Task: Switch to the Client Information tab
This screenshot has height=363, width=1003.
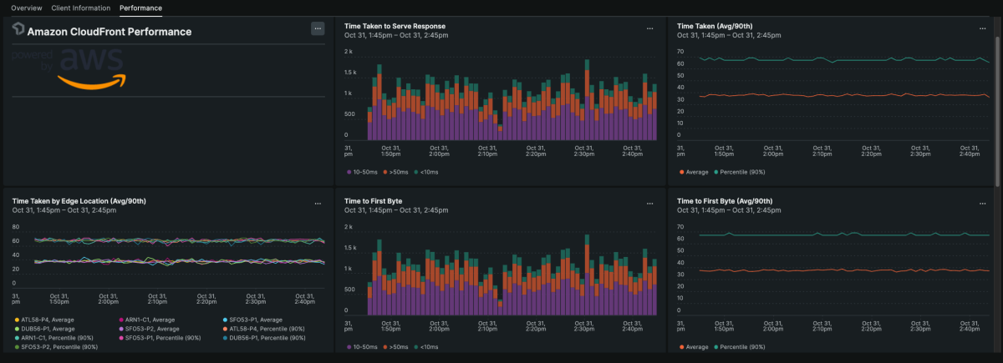Action: tap(80, 8)
